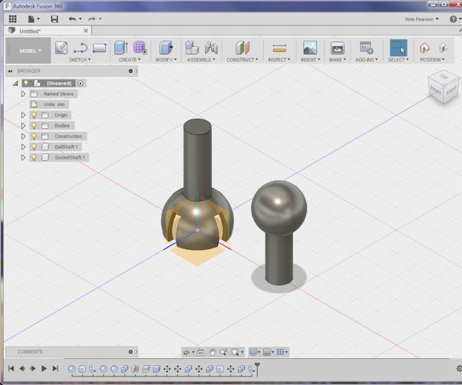Screen dimensions: 462x385
Task: Click the Insert image icon
Action: pos(310,48)
